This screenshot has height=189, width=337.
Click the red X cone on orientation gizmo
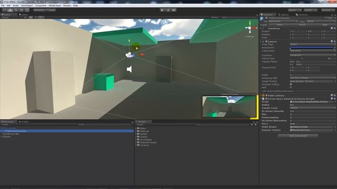255,28
